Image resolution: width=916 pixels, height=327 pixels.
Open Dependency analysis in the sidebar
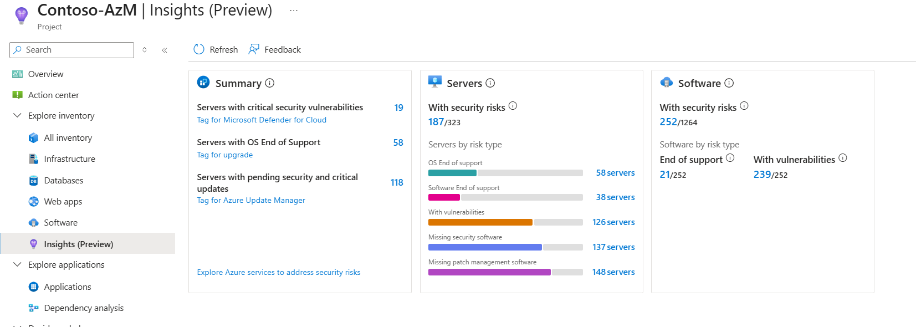pyautogui.click(x=84, y=308)
